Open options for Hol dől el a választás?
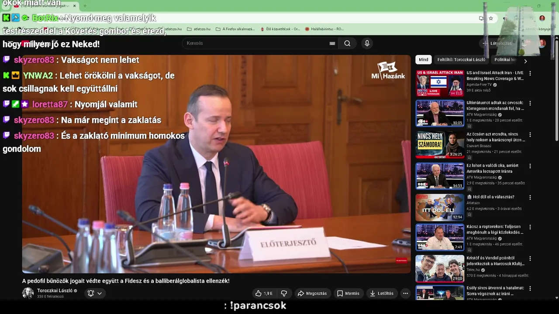This screenshot has height=314, width=559. click(x=530, y=197)
